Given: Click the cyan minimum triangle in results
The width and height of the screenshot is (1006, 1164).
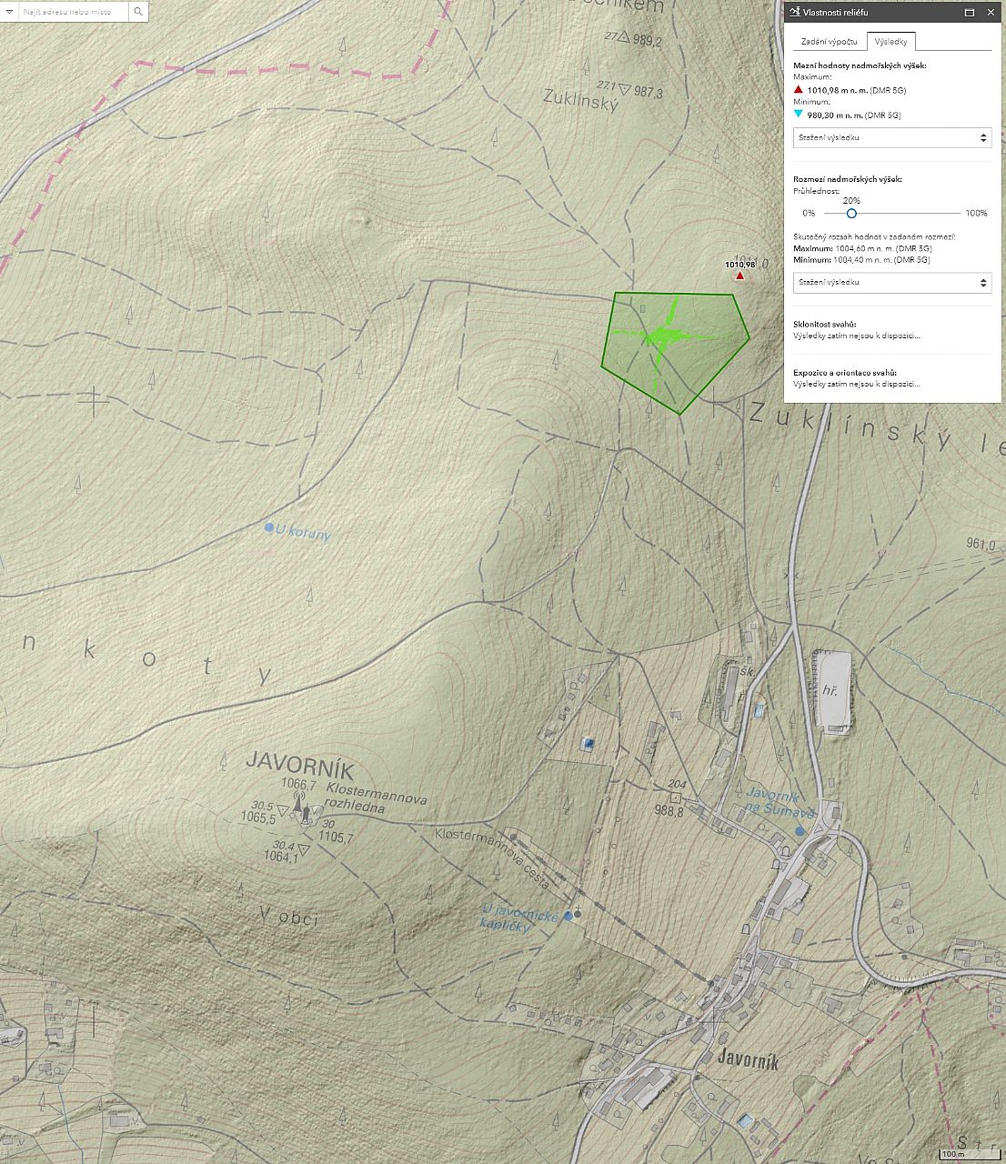Looking at the screenshot, I should pos(799,115).
